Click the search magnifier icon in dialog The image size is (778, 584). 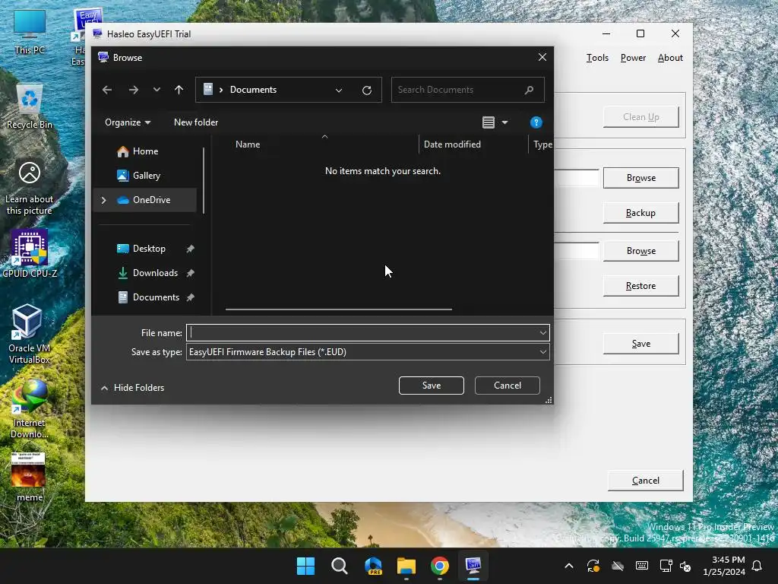pos(529,90)
